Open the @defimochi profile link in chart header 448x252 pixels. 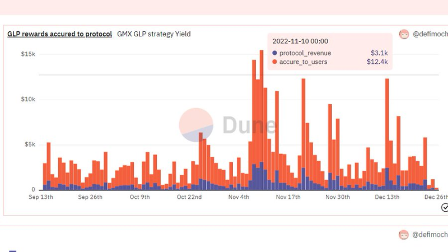[x=430, y=34]
